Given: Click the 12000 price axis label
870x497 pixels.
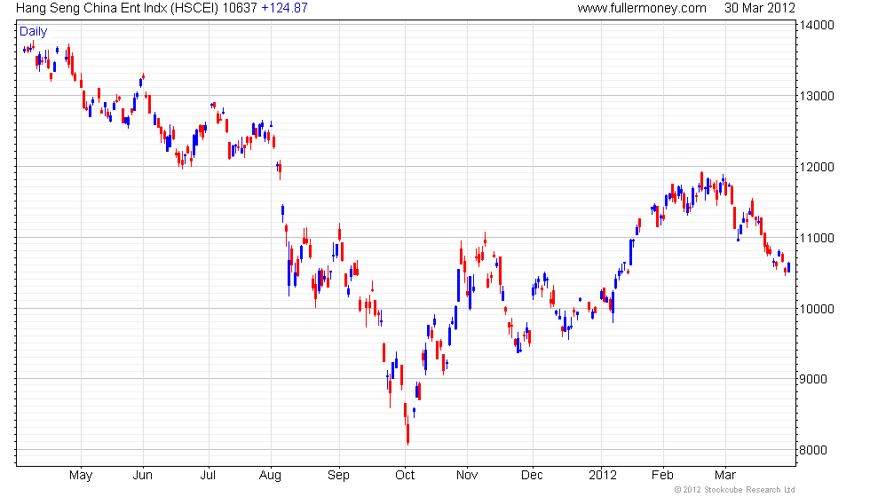Looking at the screenshot, I should (816, 167).
